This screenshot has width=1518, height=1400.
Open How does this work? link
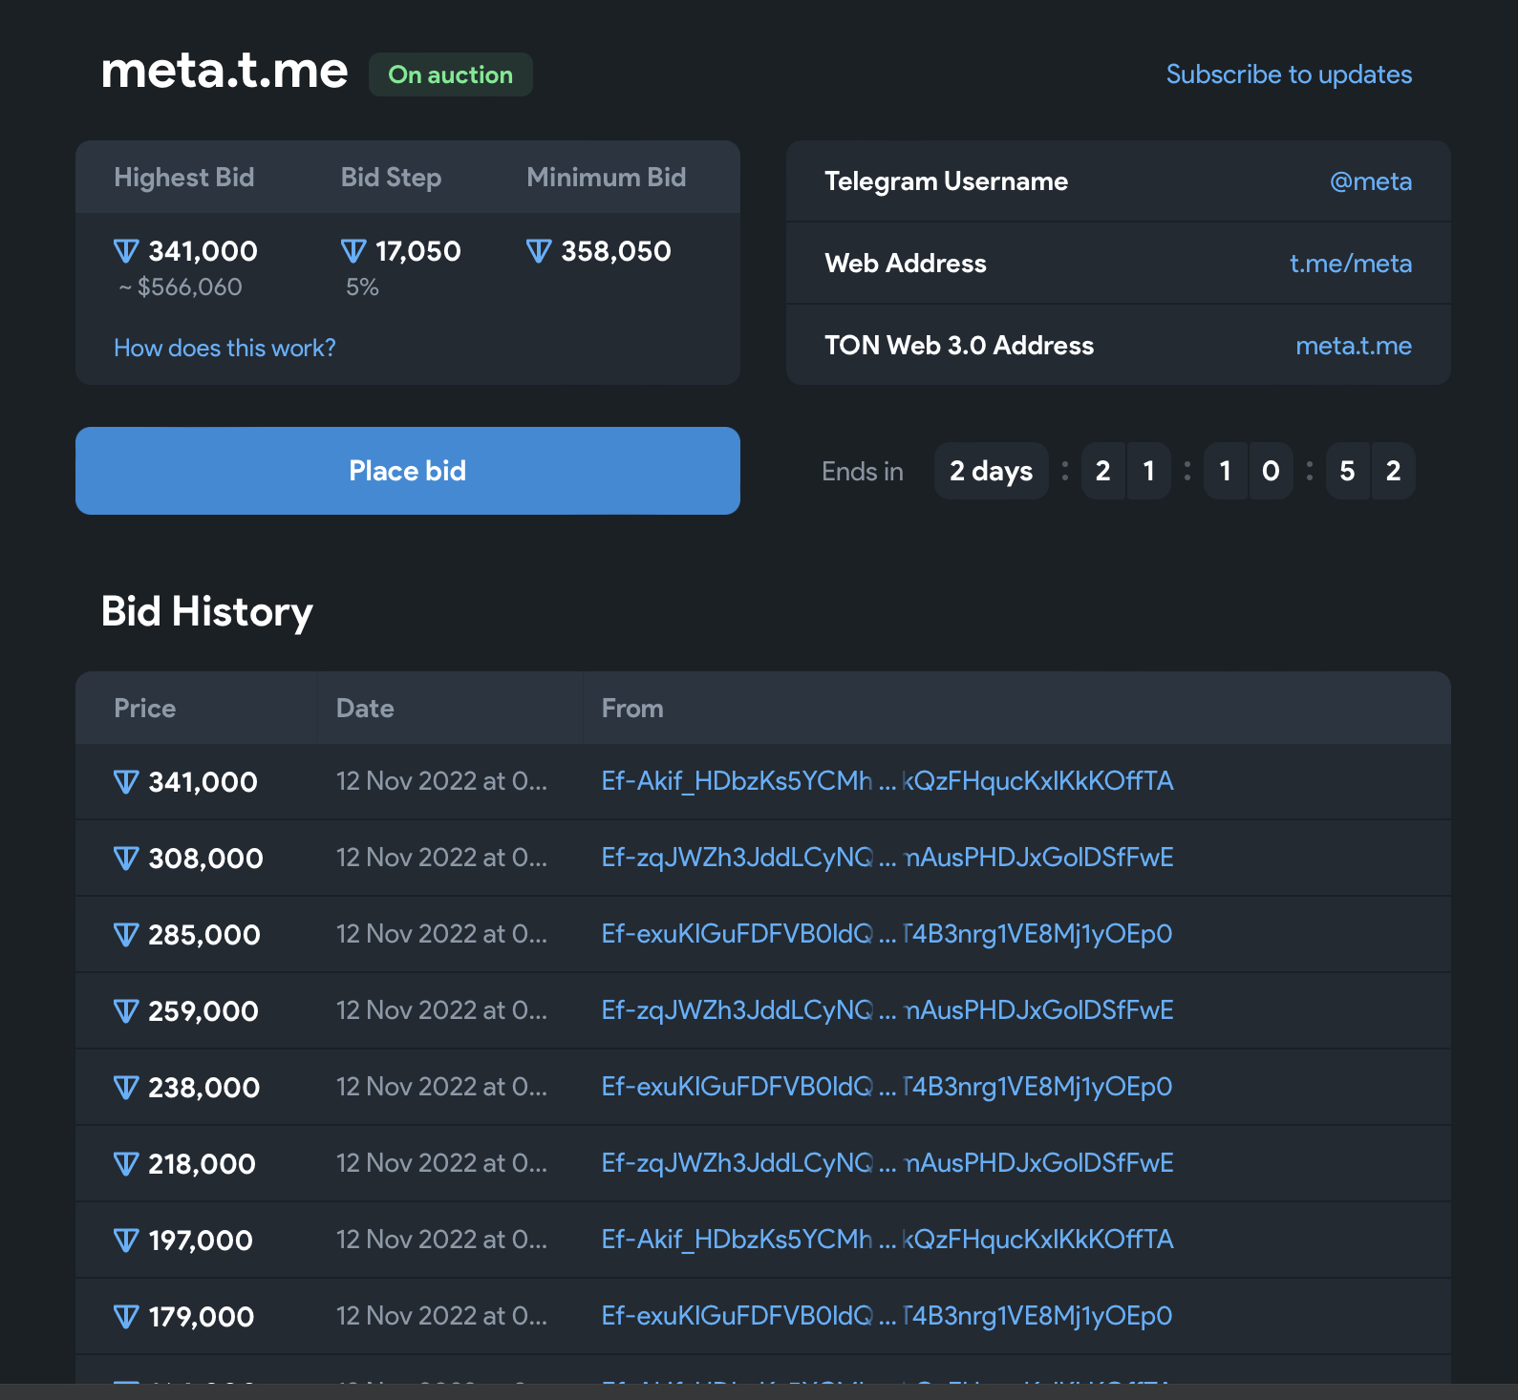pyautogui.click(x=224, y=348)
